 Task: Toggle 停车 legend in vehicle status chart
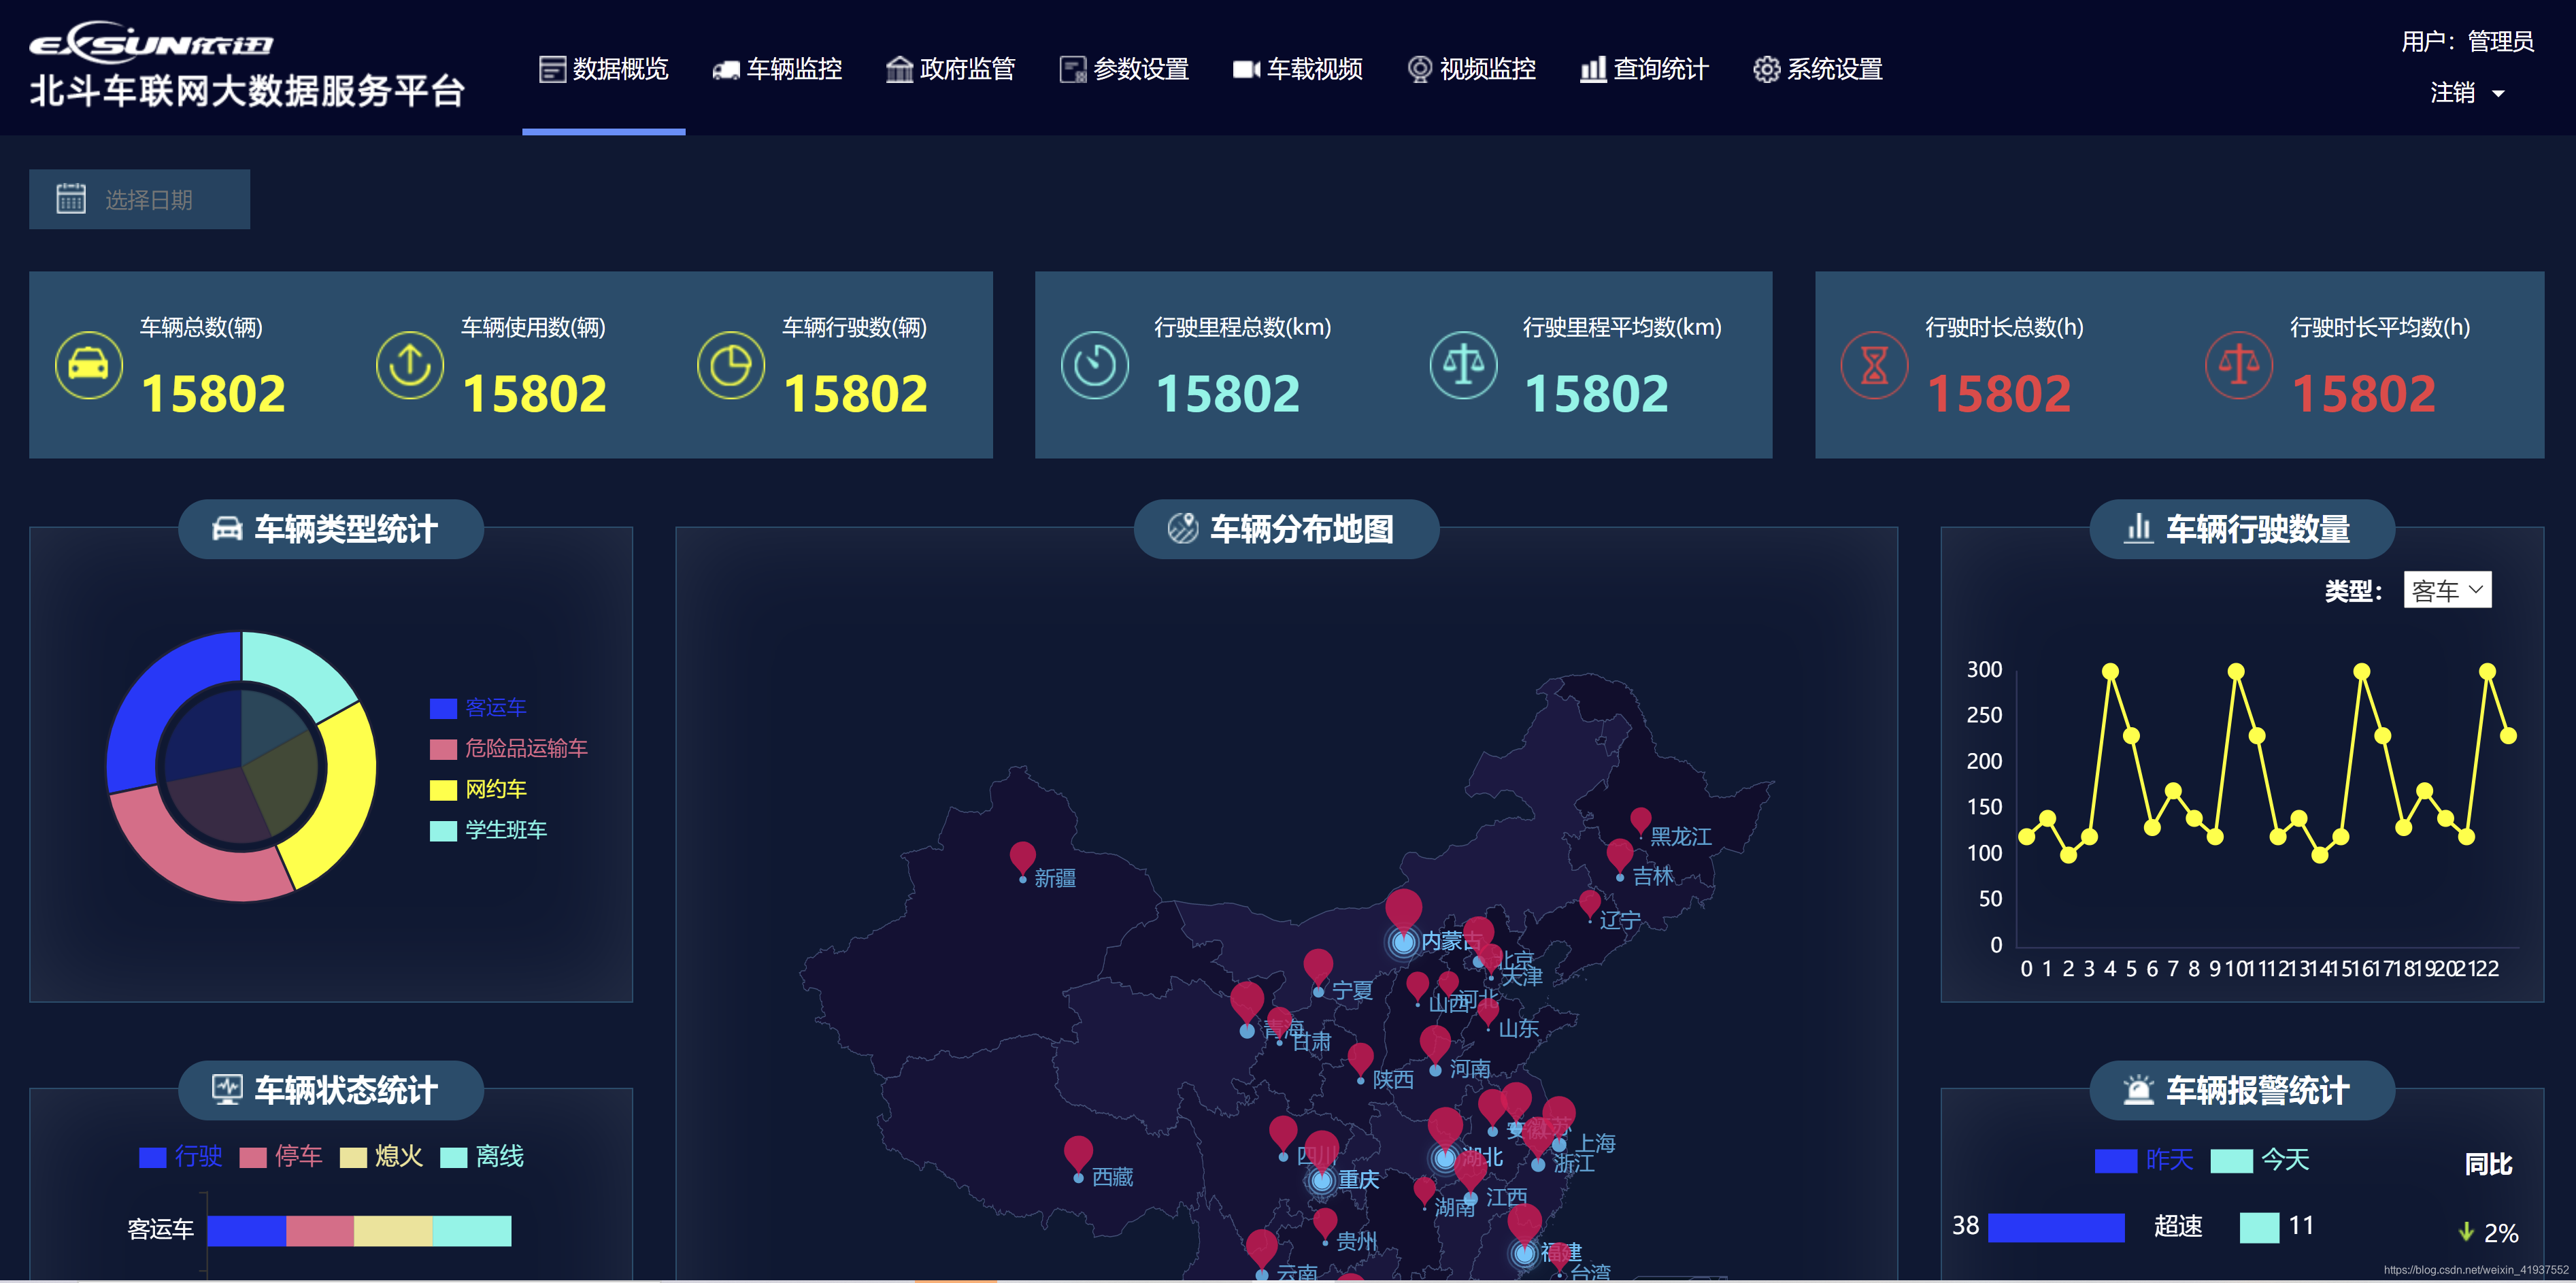[281, 1157]
